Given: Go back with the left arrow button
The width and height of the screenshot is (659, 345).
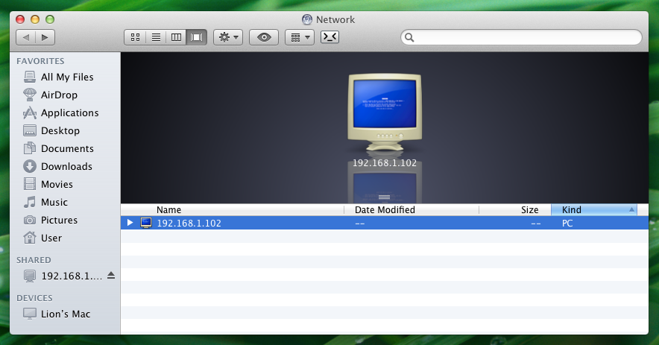Looking at the screenshot, I should 25,37.
